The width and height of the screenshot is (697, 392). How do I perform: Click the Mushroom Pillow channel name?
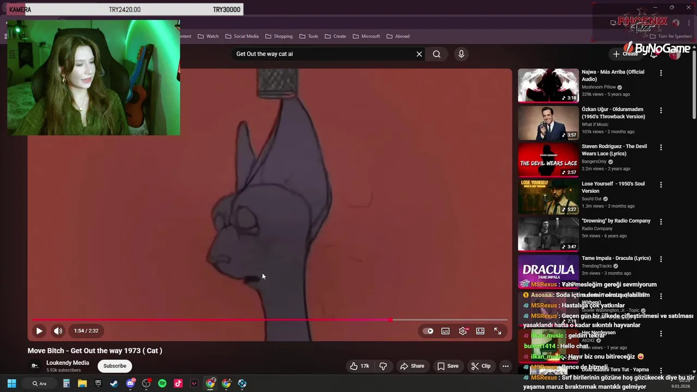tap(598, 87)
